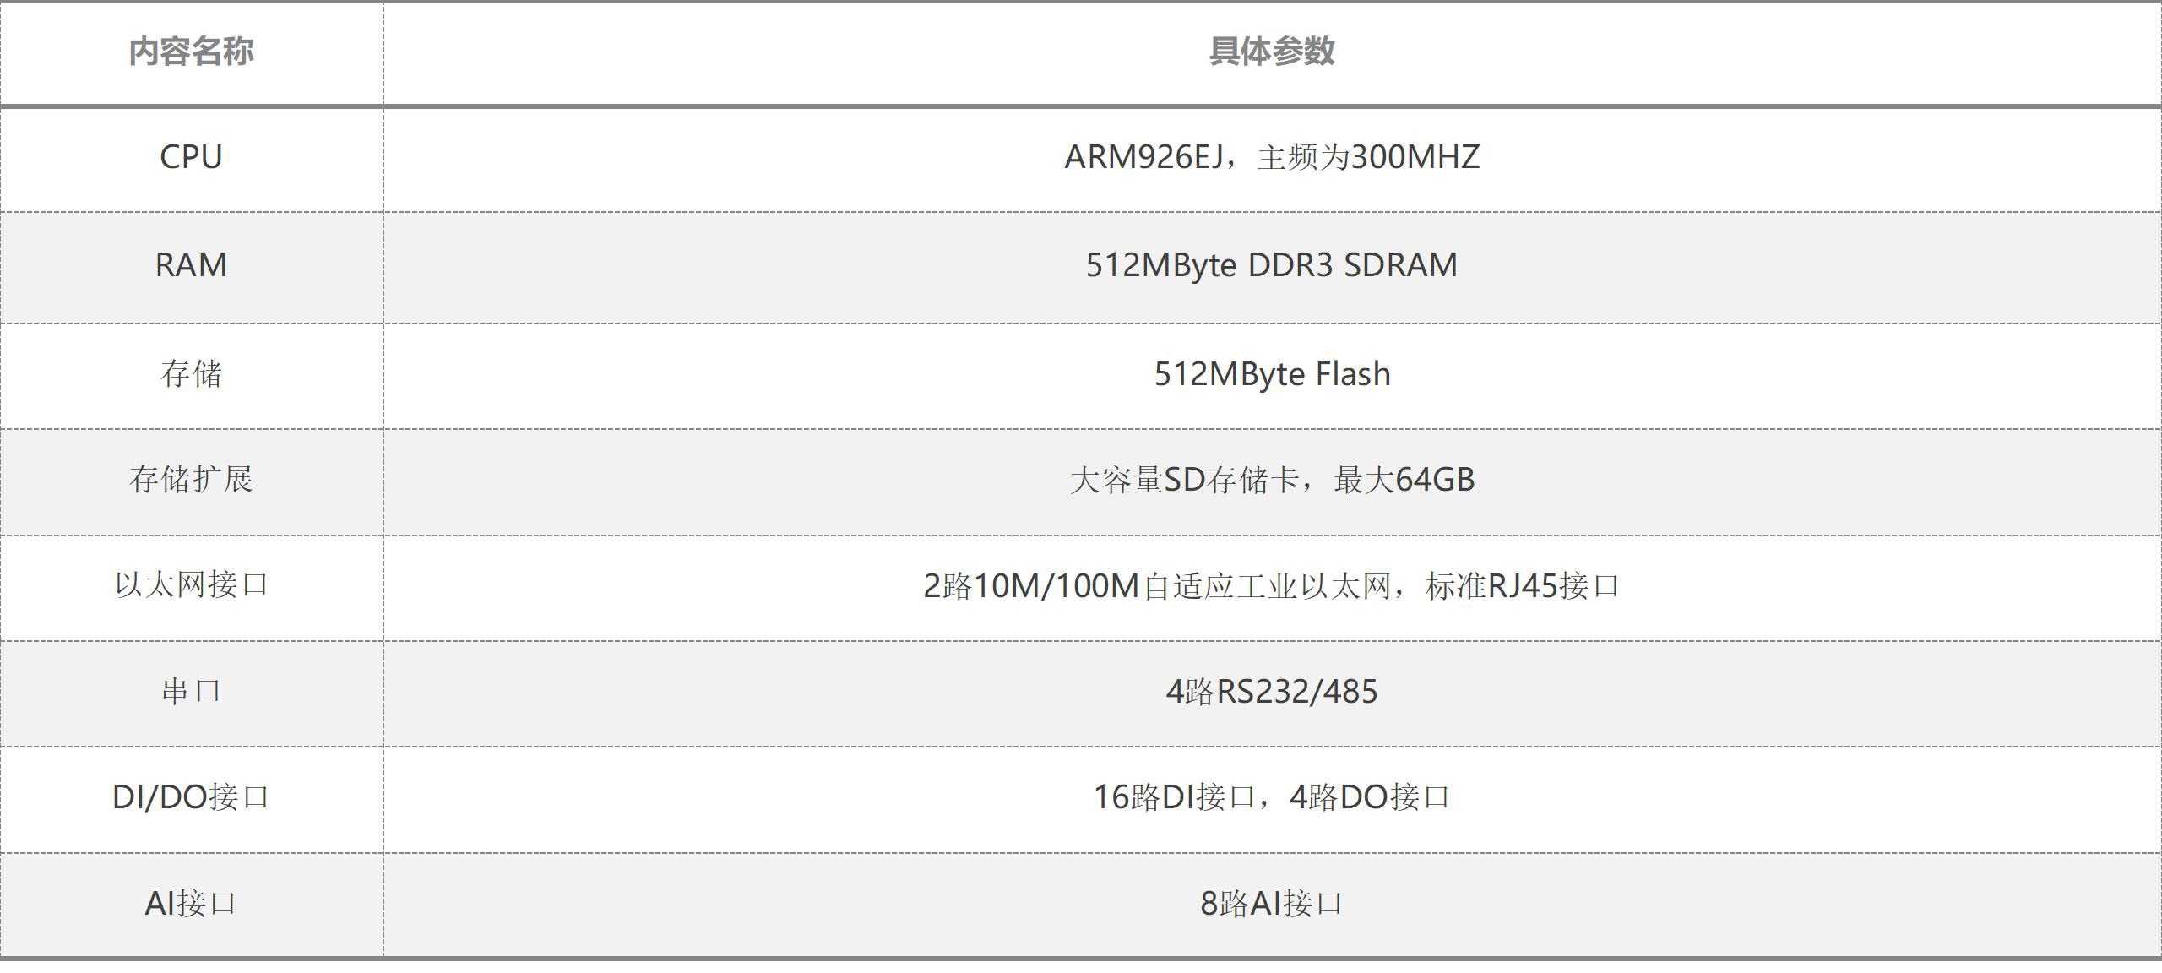Click the 4路RS232/485 cell
Viewport: 2162px width, 973px height.
(1272, 692)
